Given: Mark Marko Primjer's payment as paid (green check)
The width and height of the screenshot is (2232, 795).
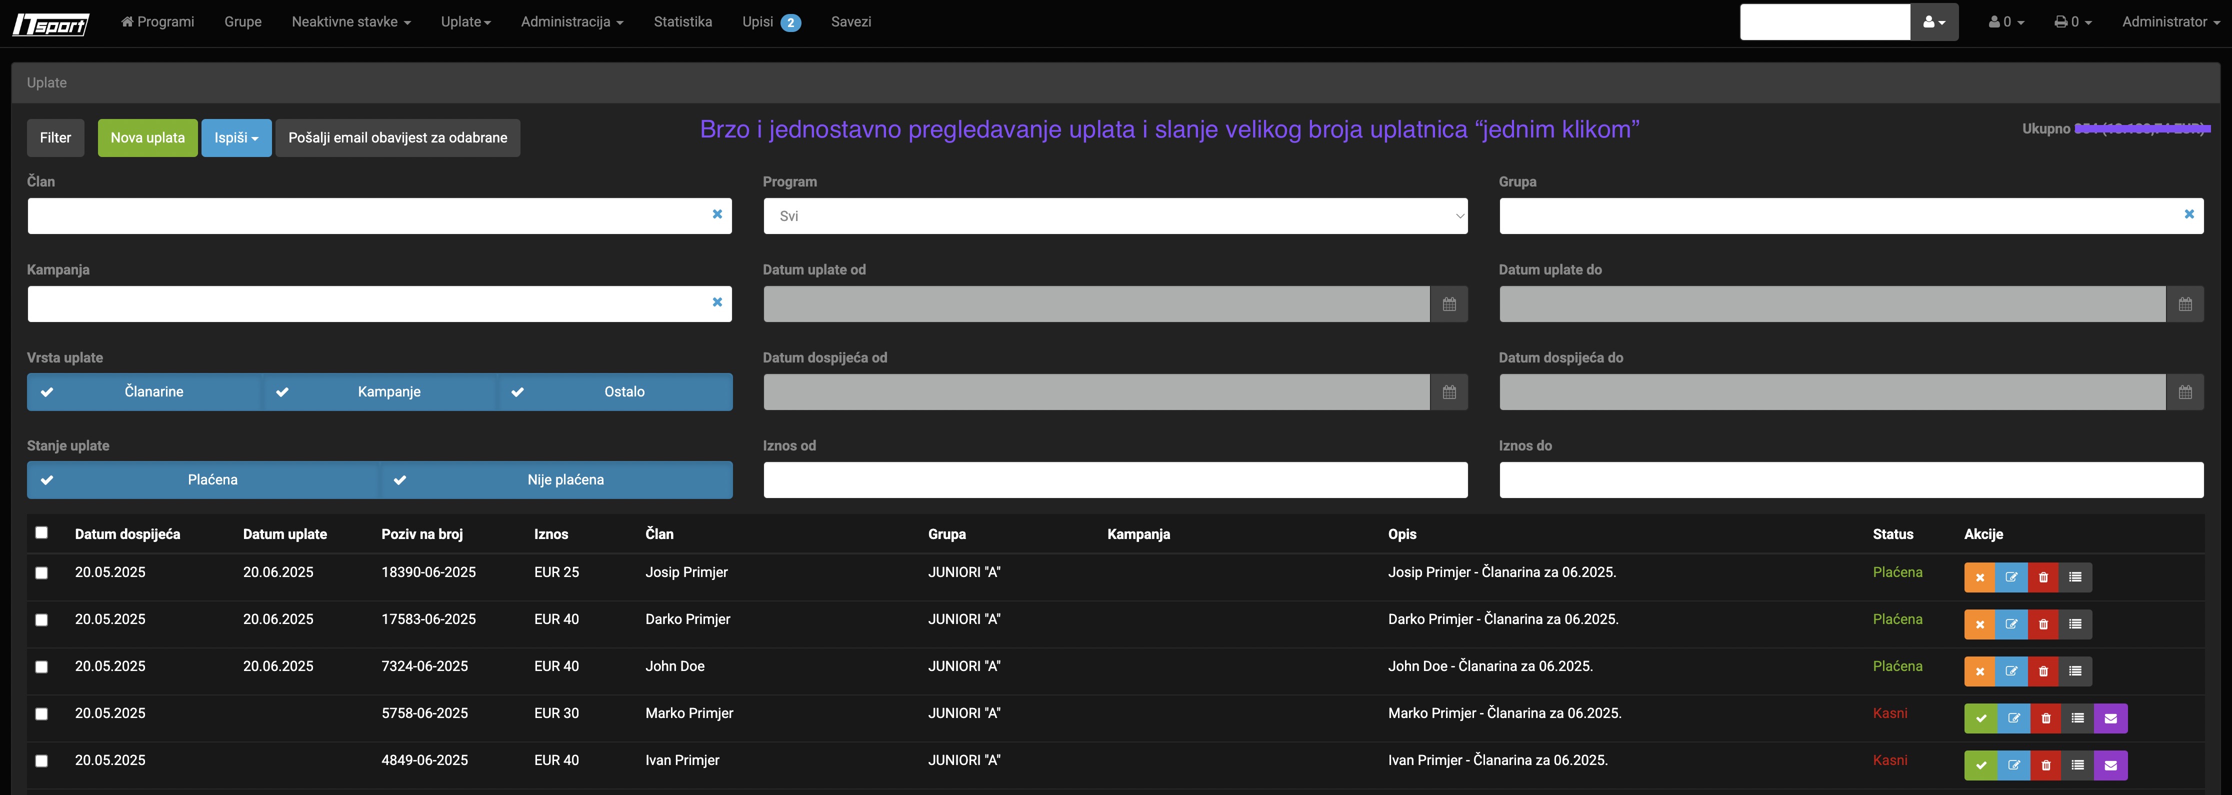Looking at the screenshot, I should point(1980,718).
